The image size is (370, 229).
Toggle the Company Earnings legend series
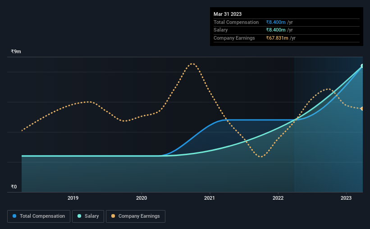tap(136, 216)
